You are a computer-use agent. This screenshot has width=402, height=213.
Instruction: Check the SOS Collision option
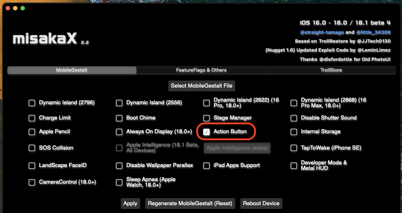32,148
